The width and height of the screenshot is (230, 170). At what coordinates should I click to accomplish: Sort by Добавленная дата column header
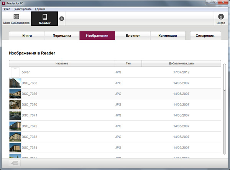pos(181,63)
